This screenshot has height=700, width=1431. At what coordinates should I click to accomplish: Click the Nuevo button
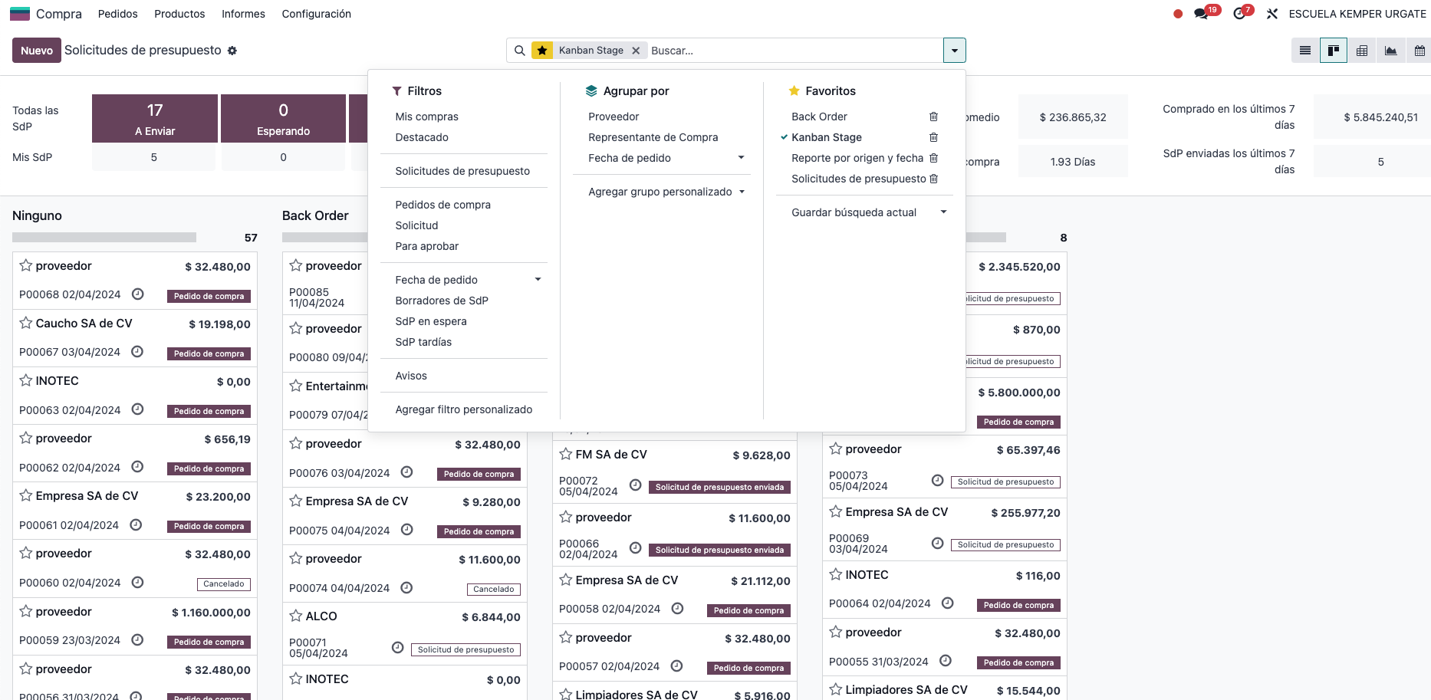pyautogui.click(x=37, y=51)
